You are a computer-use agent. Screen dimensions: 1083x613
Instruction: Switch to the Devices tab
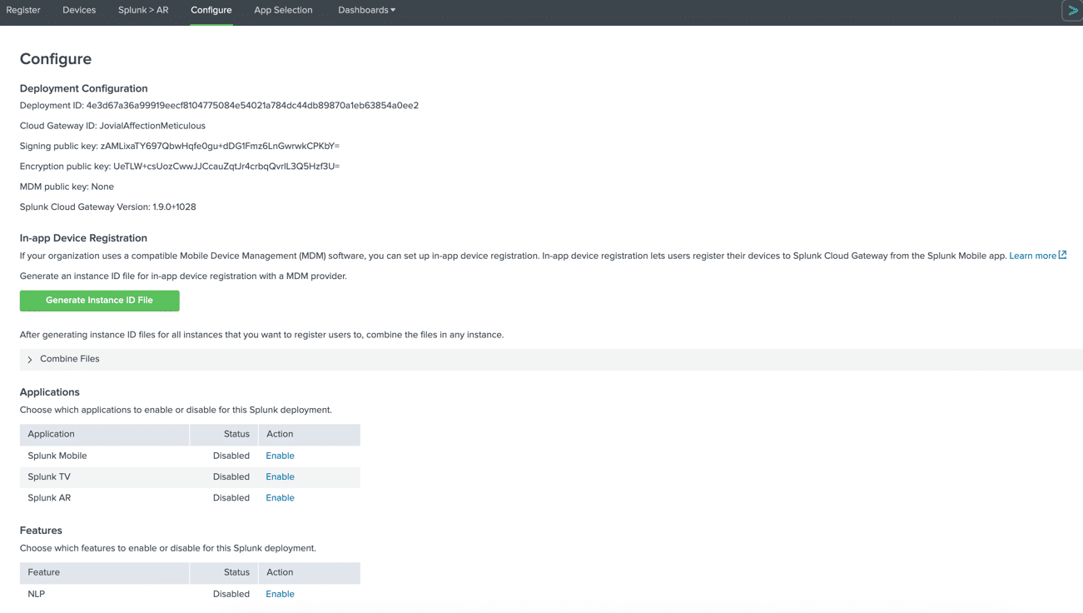point(79,10)
